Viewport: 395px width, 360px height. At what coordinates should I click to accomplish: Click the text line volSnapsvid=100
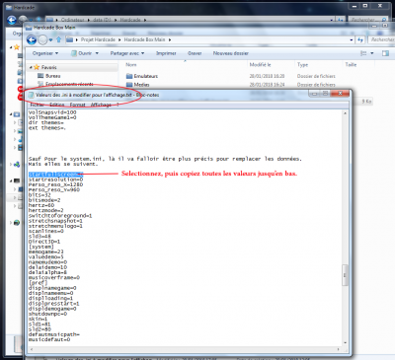52,112
